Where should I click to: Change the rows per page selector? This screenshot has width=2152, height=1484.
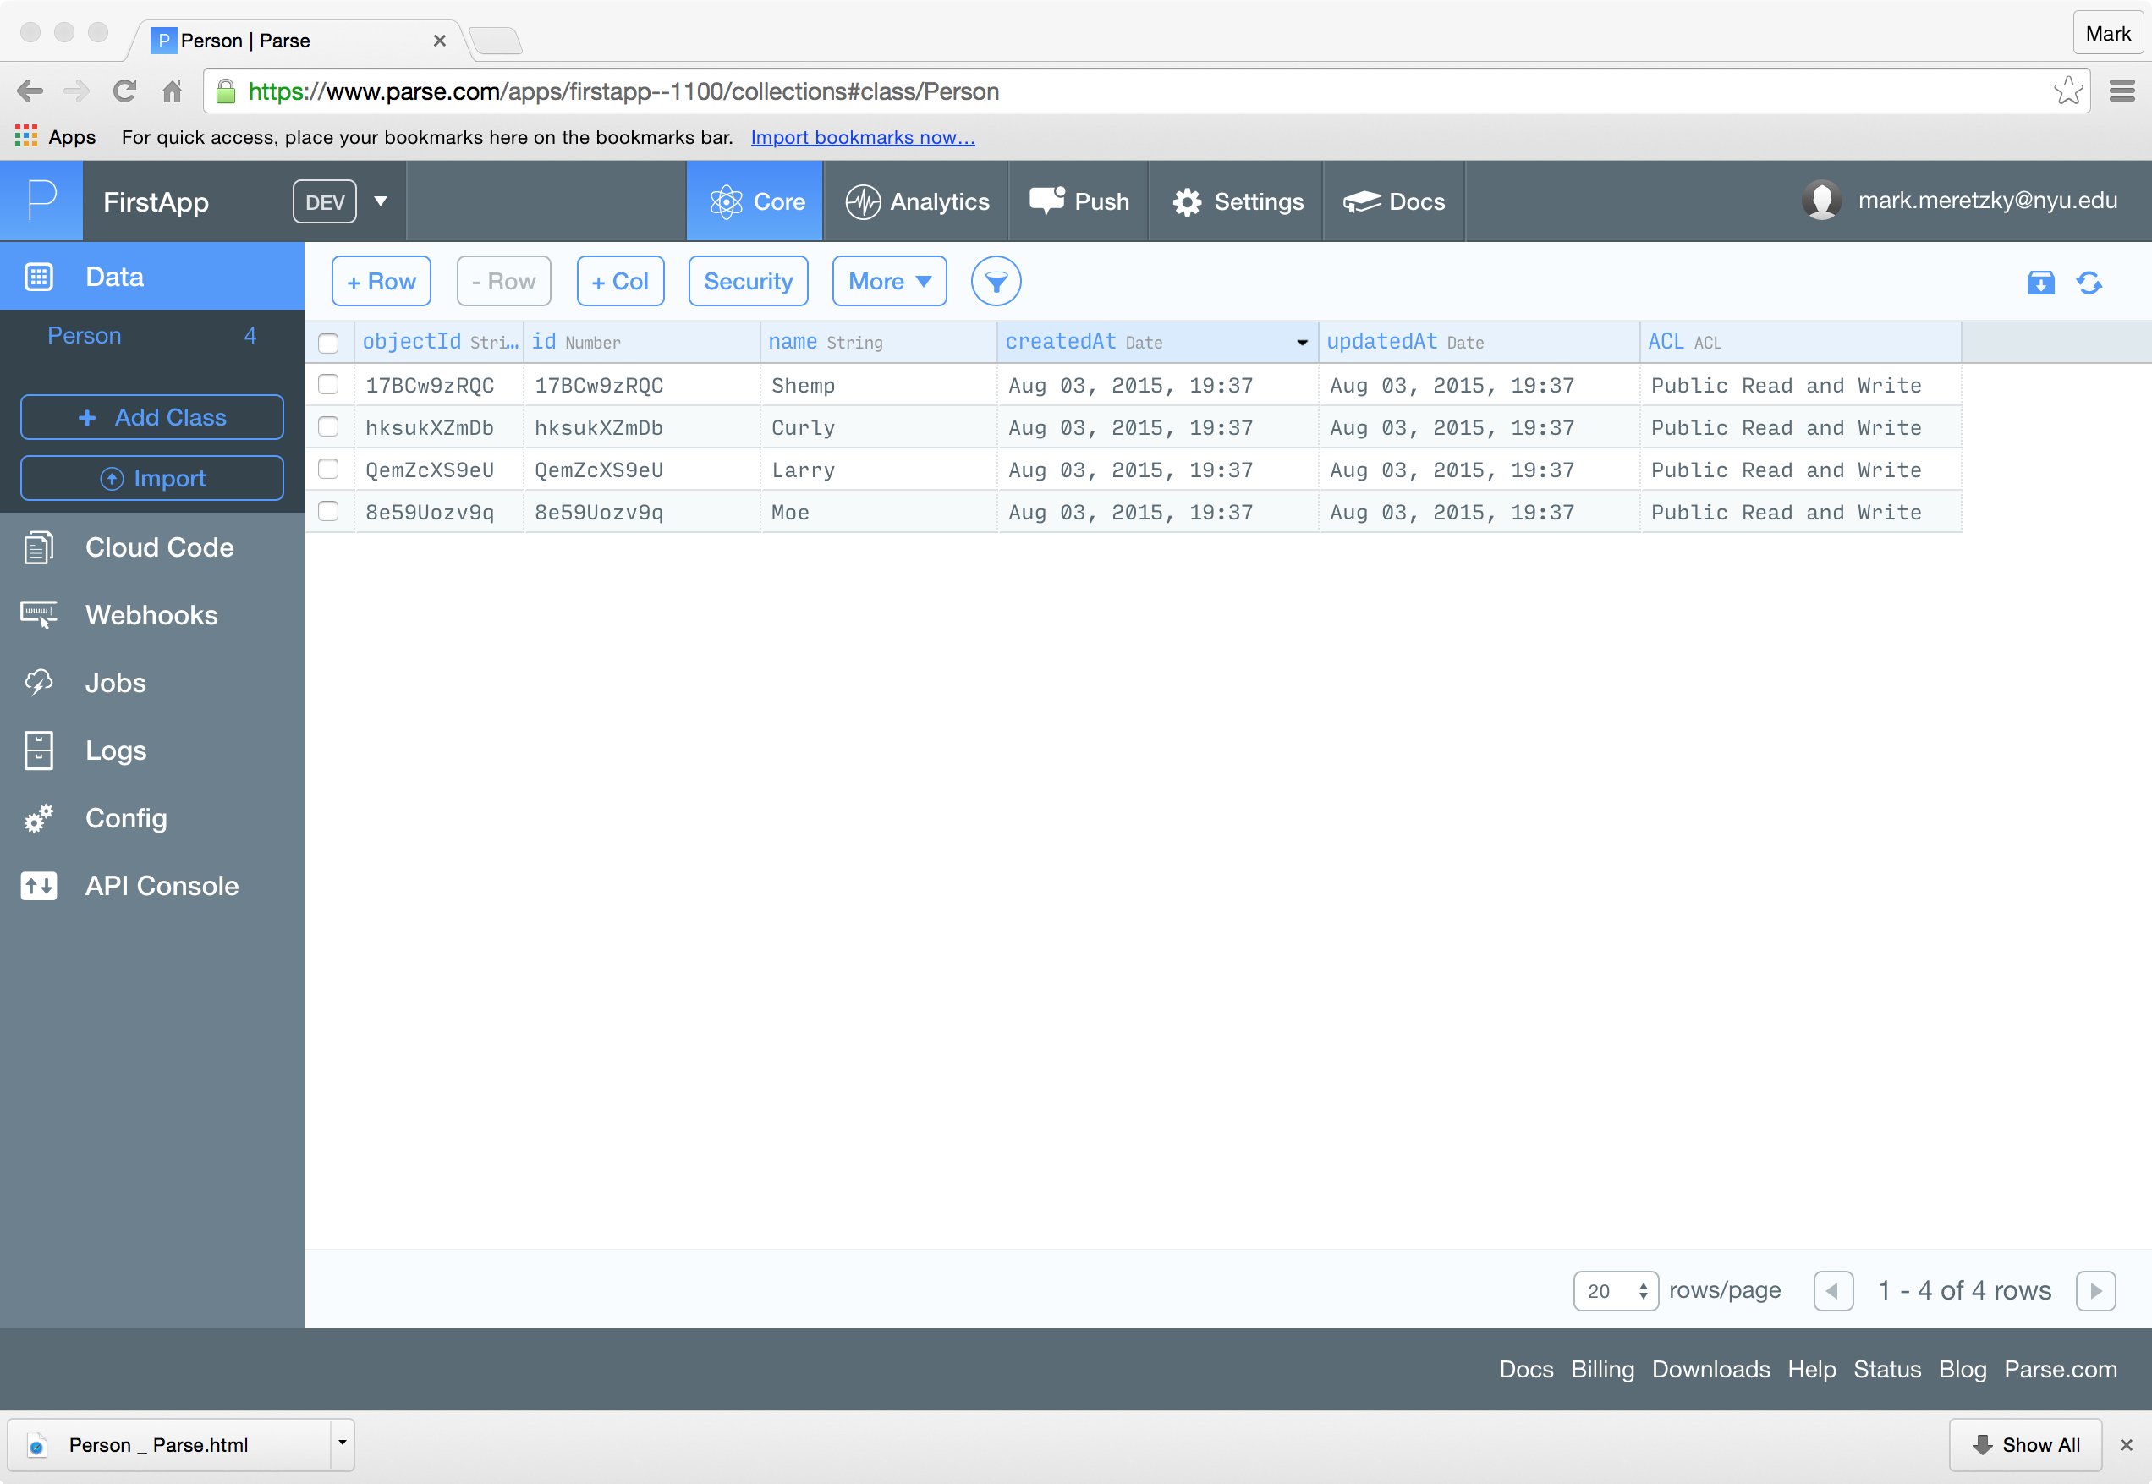pos(1615,1292)
